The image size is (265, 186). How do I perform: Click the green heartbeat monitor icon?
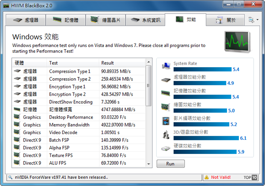point(237,41)
